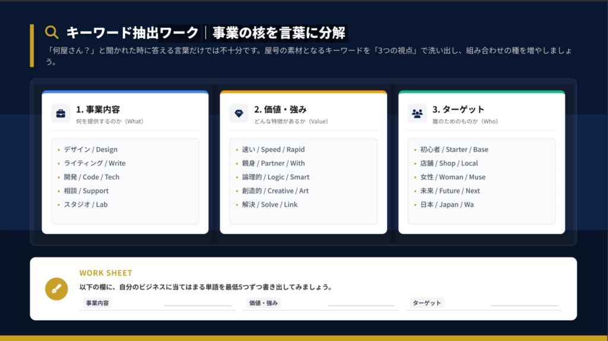Click the キーワード抽出ワーク slide title
608x341 pixels.
[132, 33]
